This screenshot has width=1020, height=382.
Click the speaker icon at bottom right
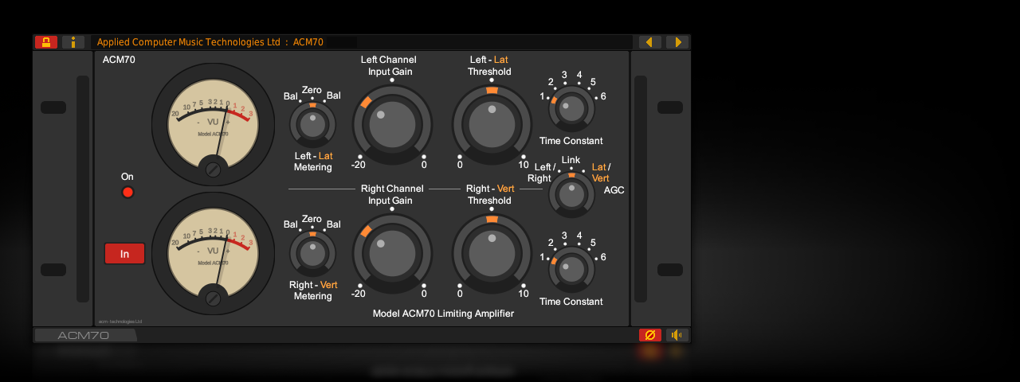coord(677,335)
